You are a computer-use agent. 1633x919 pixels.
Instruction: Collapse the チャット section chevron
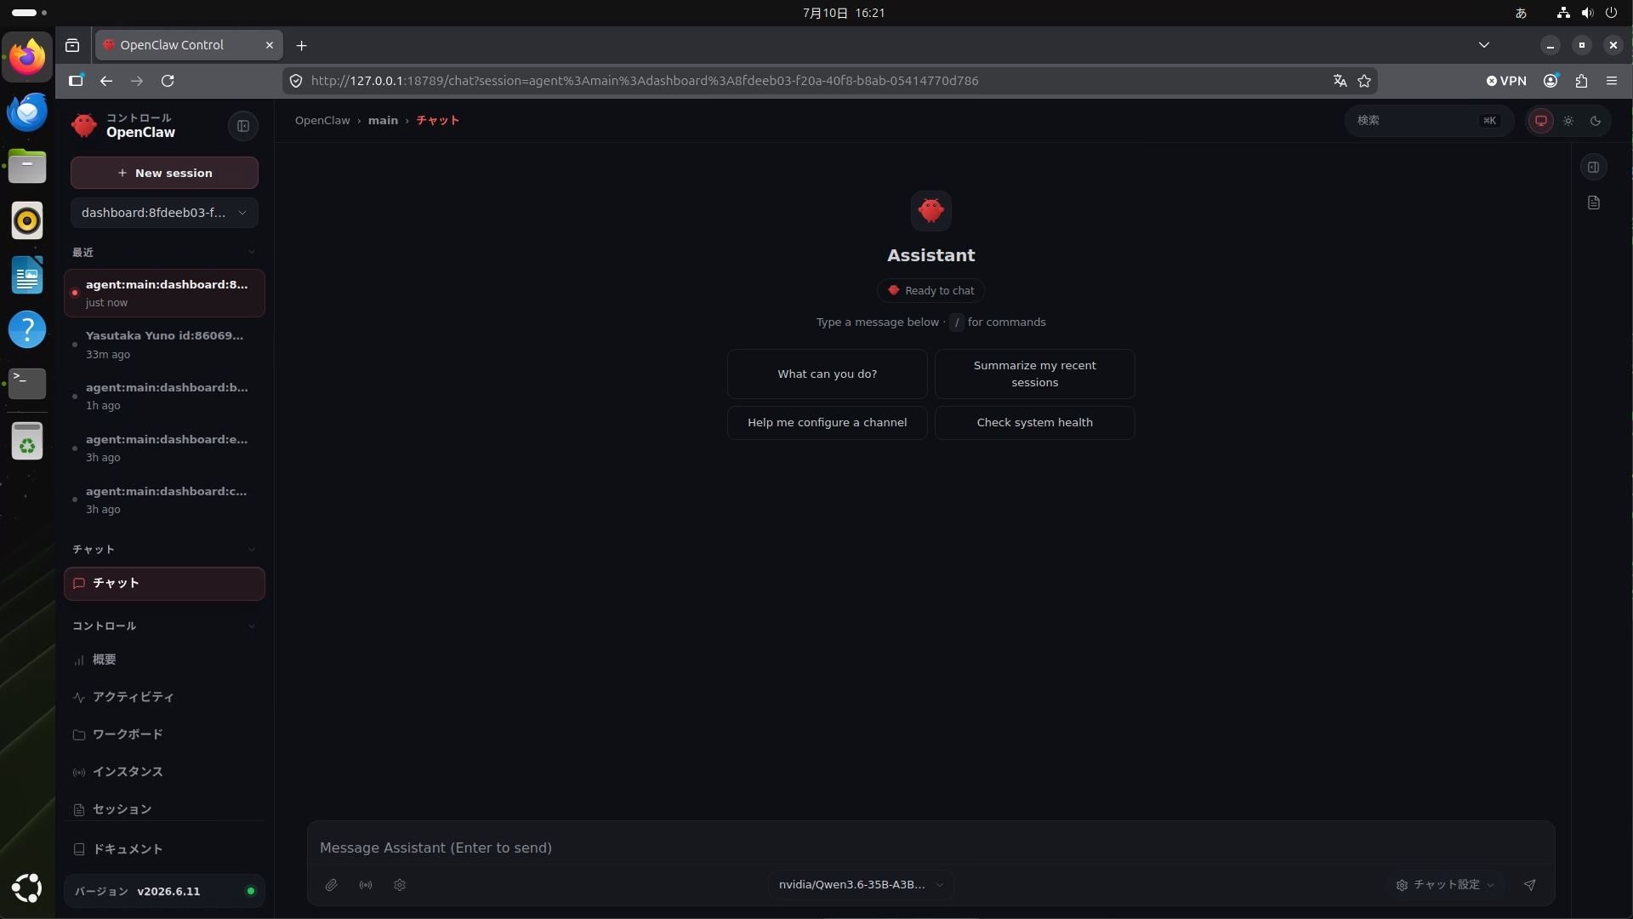[252, 550]
